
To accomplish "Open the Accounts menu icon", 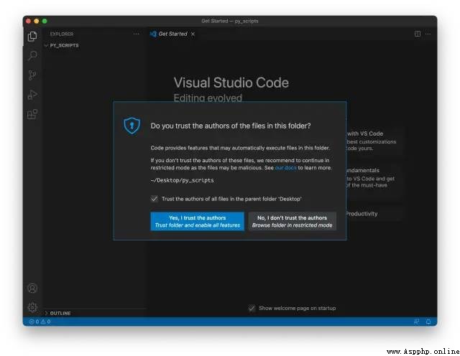I will pyautogui.click(x=32, y=288).
